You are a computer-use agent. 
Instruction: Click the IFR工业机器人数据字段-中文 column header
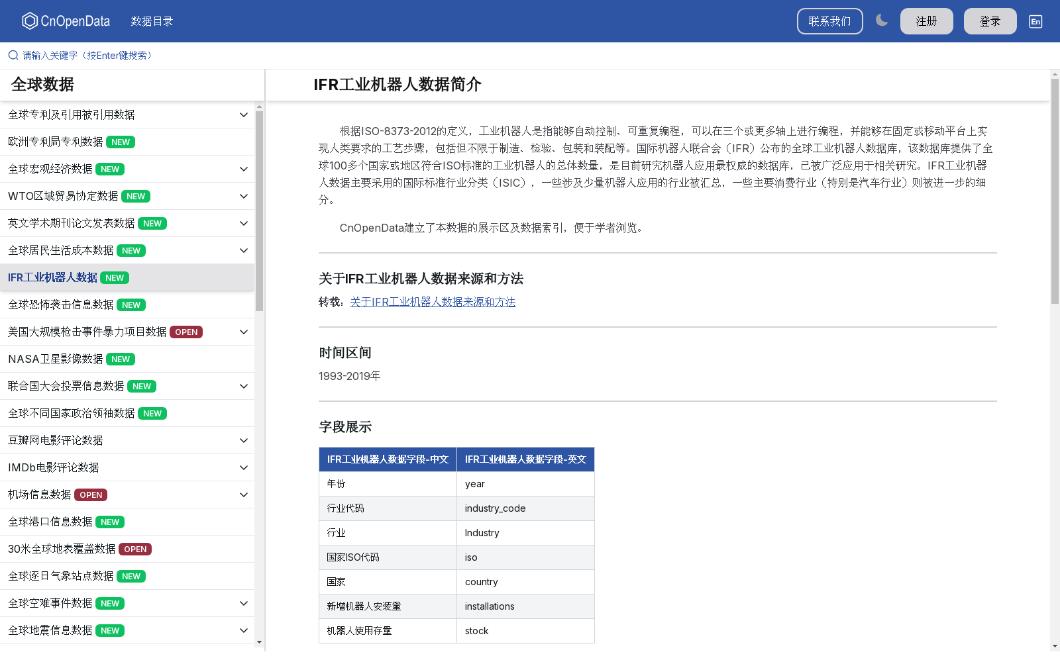click(x=388, y=459)
